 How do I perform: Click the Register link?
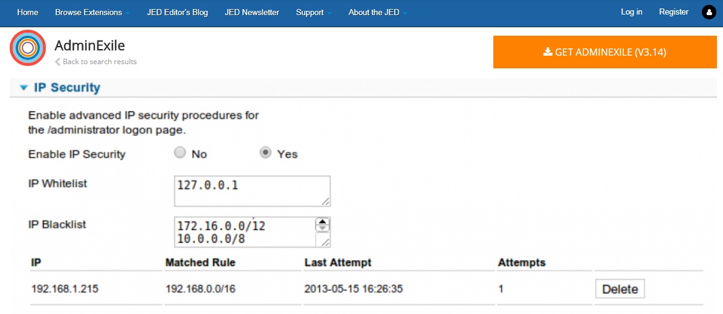[x=673, y=12]
